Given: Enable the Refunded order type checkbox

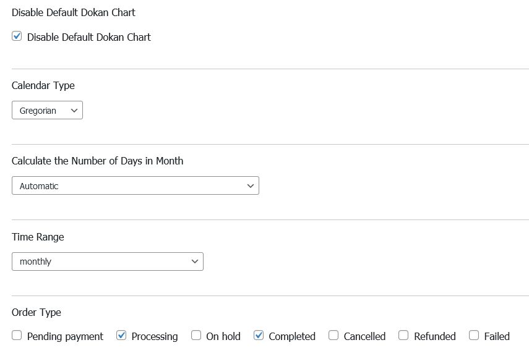Looking at the screenshot, I should coord(403,336).
